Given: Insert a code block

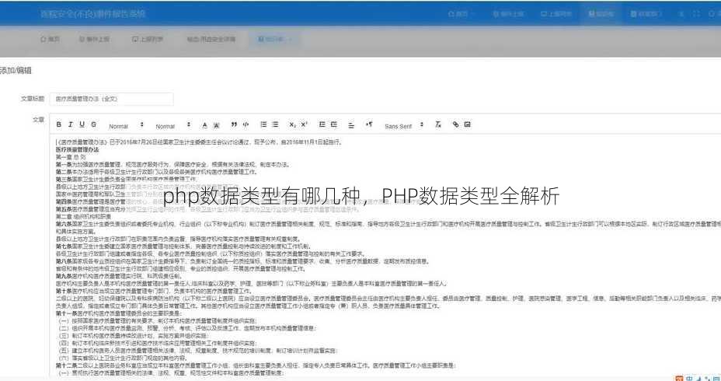Looking at the screenshot, I should point(246,124).
